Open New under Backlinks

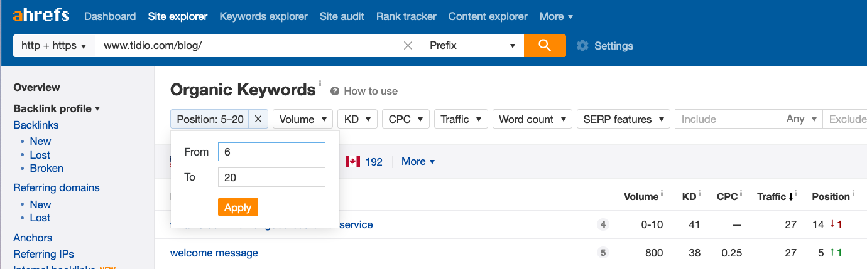click(x=40, y=141)
